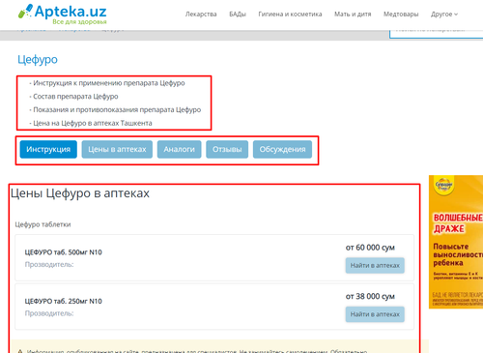The height and width of the screenshot is (353, 483).
Task: Select ЦЕФУРО таб. 250мг N10 product name
Action: (64, 301)
